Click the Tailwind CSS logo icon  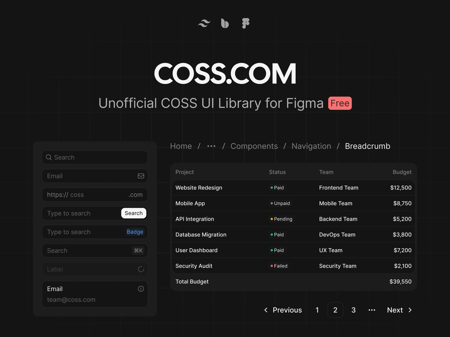click(204, 23)
